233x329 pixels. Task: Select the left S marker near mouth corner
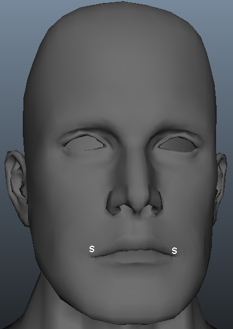click(x=92, y=249)
